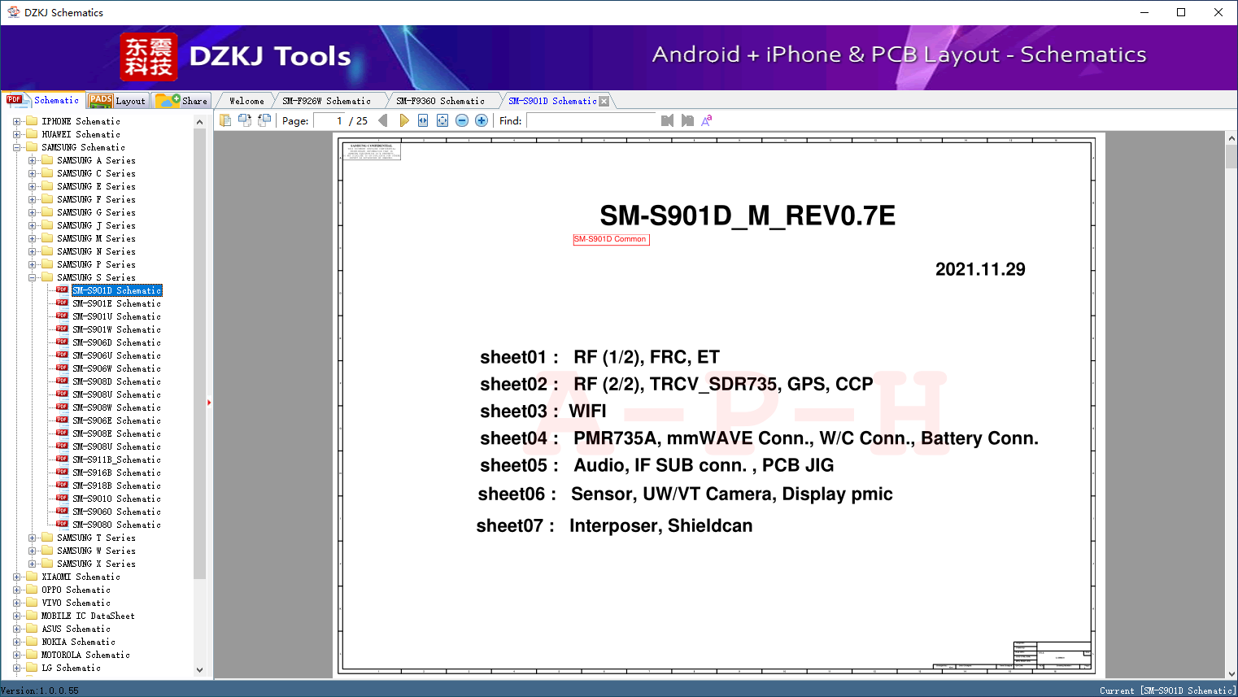1238x697 pixels.
Task: Open SM-S906U Schematic file
Action: click(x=116, y=355)
